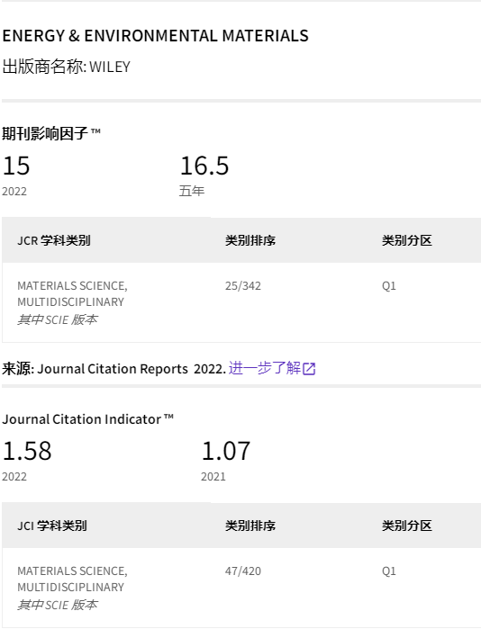Viewport: 481px width, 629px height.
Task: Click the Q1 quartile in JCI table
Action: tap(388, 571)
